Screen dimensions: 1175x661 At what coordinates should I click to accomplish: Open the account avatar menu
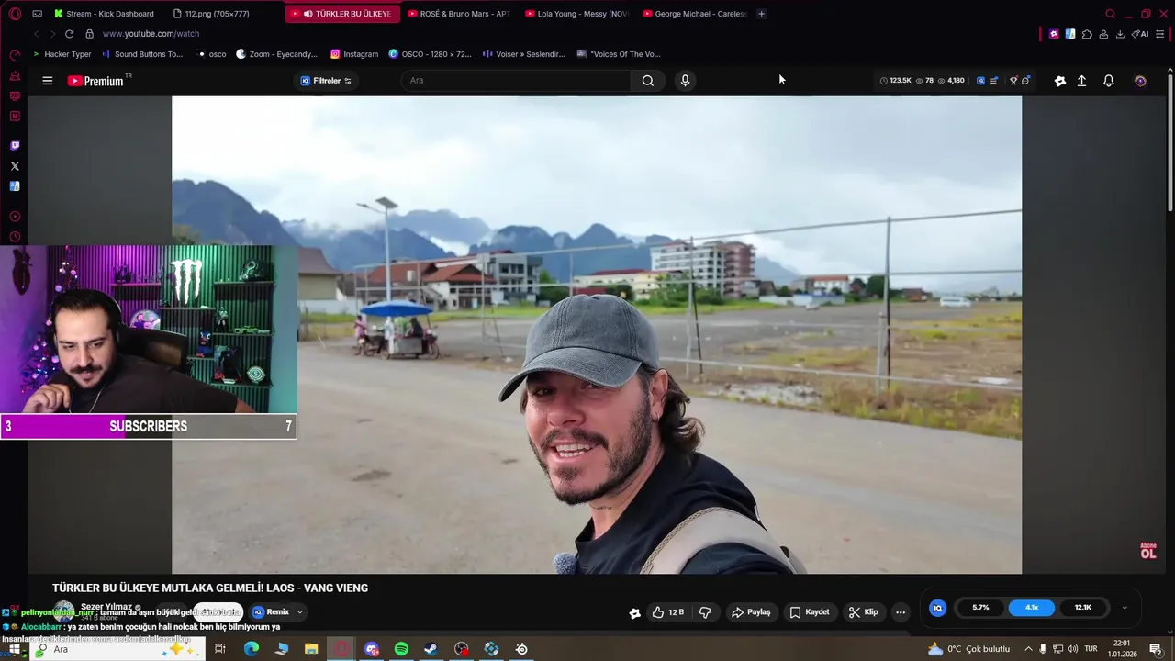click(x=1140, y=81)
